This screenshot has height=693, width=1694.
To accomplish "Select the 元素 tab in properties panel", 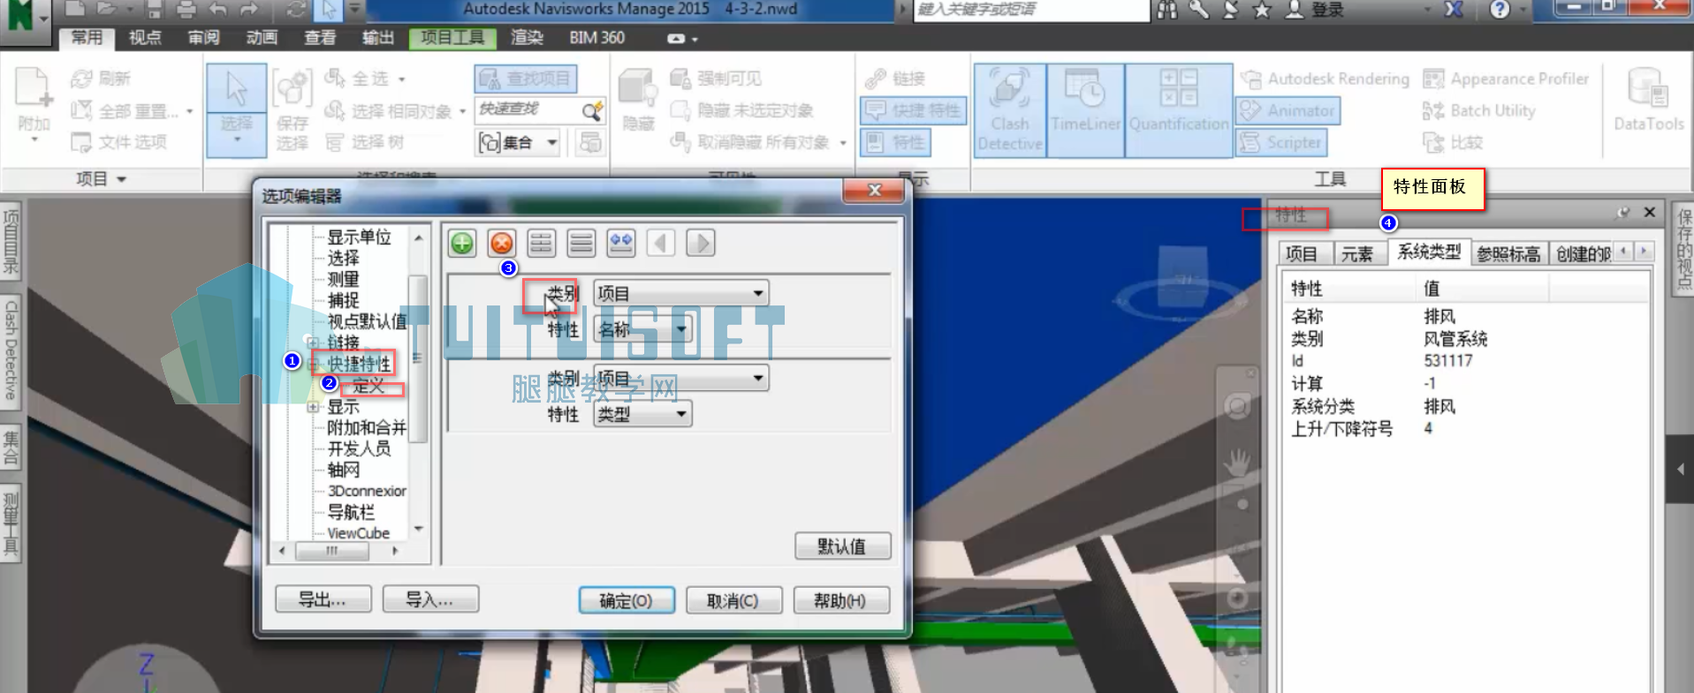I will pos(1357,254).
